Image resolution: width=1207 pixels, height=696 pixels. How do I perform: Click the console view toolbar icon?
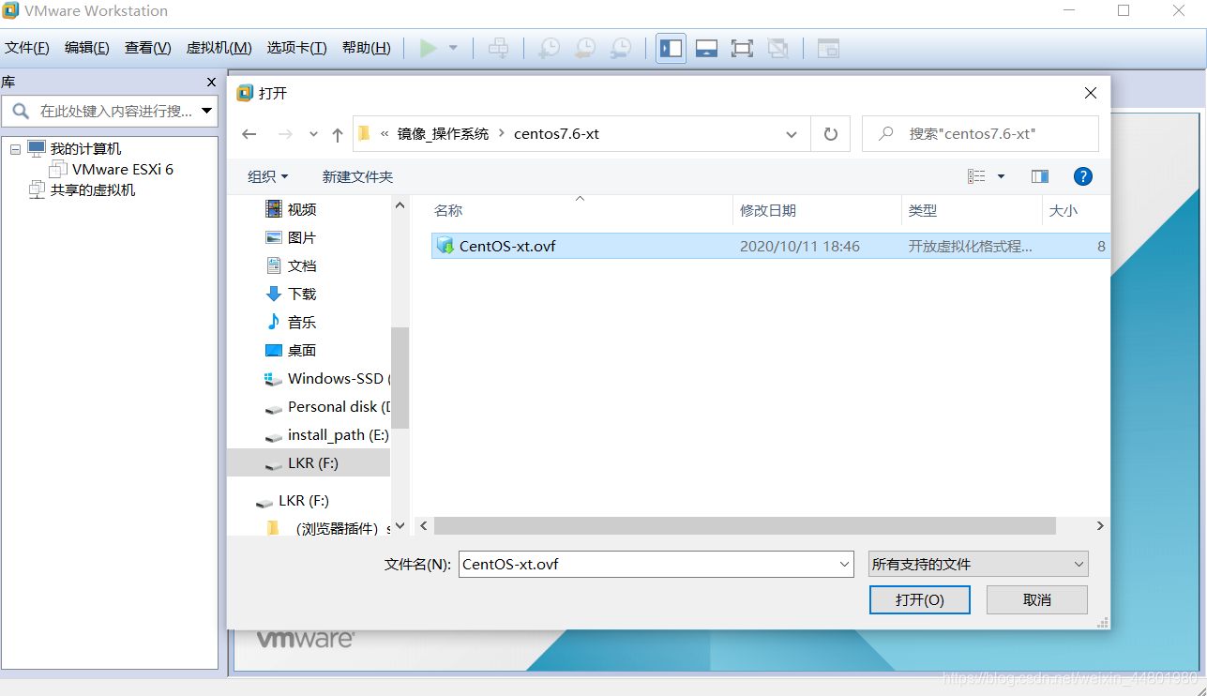pyautogui.click(x=828, y=48)
